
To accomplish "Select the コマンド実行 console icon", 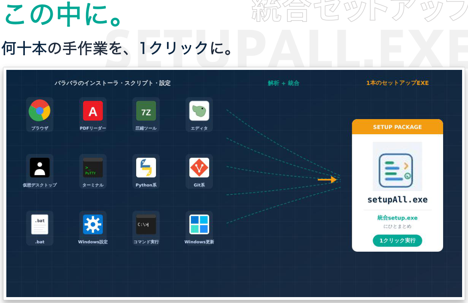I will click(x=146, y=224).
